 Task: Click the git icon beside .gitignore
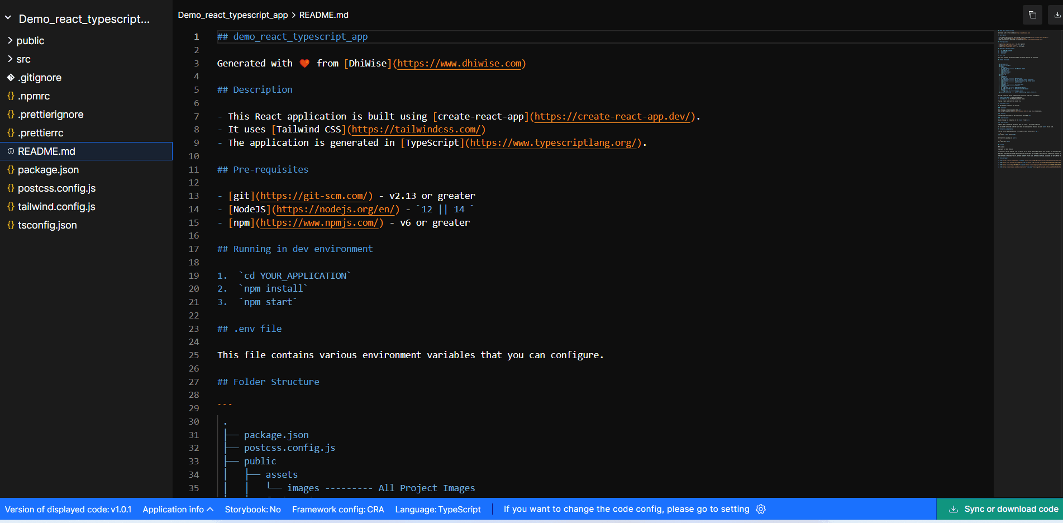click(x=11, y=78)
